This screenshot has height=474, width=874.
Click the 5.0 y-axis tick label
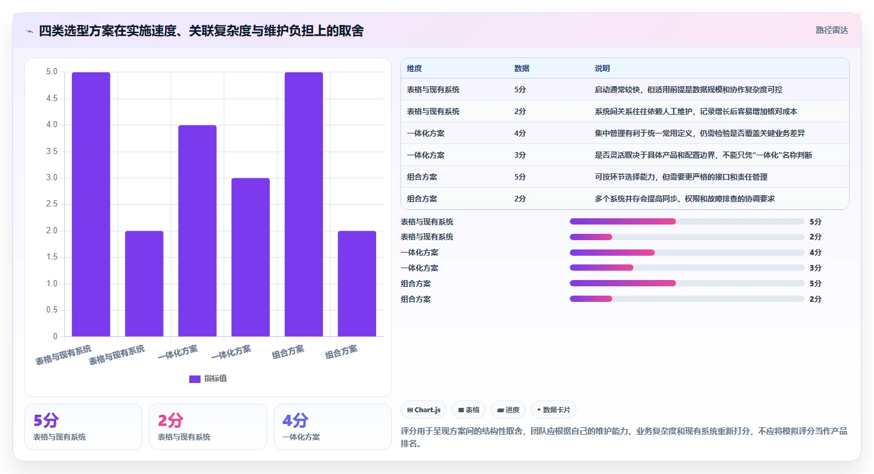pyautogui.click(x=52, y=72)
